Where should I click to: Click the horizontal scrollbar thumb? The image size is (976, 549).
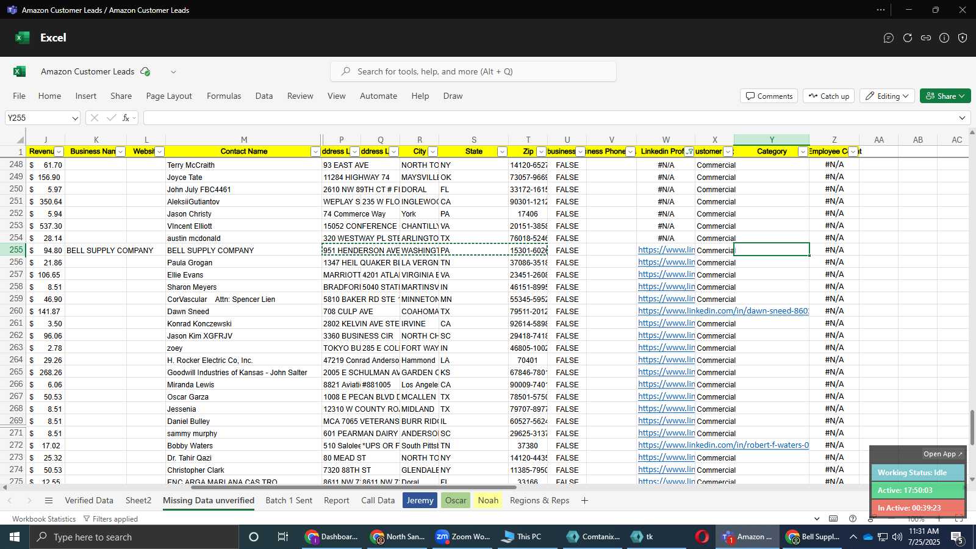coord(354,487)
